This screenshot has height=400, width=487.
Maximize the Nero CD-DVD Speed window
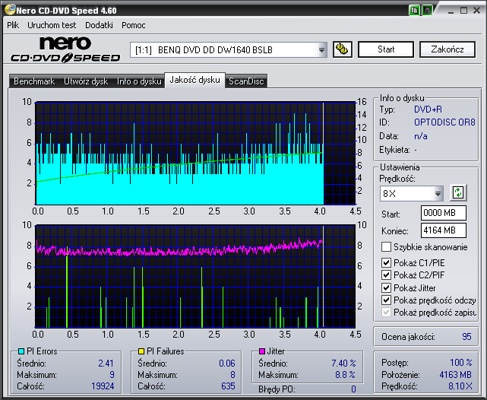tap(463, 11)
